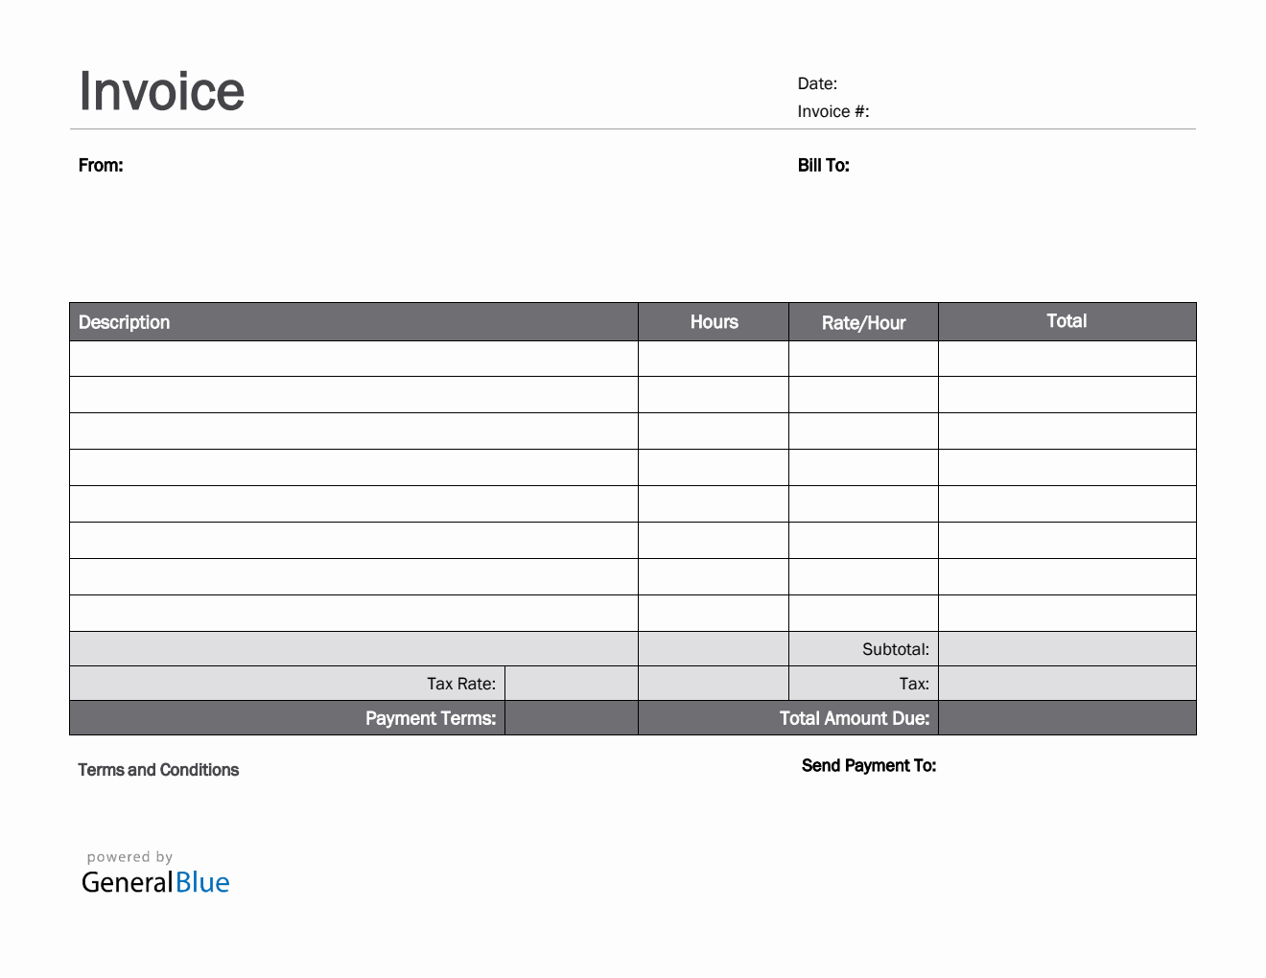The height and width of the screenshot is (978, 1266).
Task: Select the Date field label
Action: 817,84
